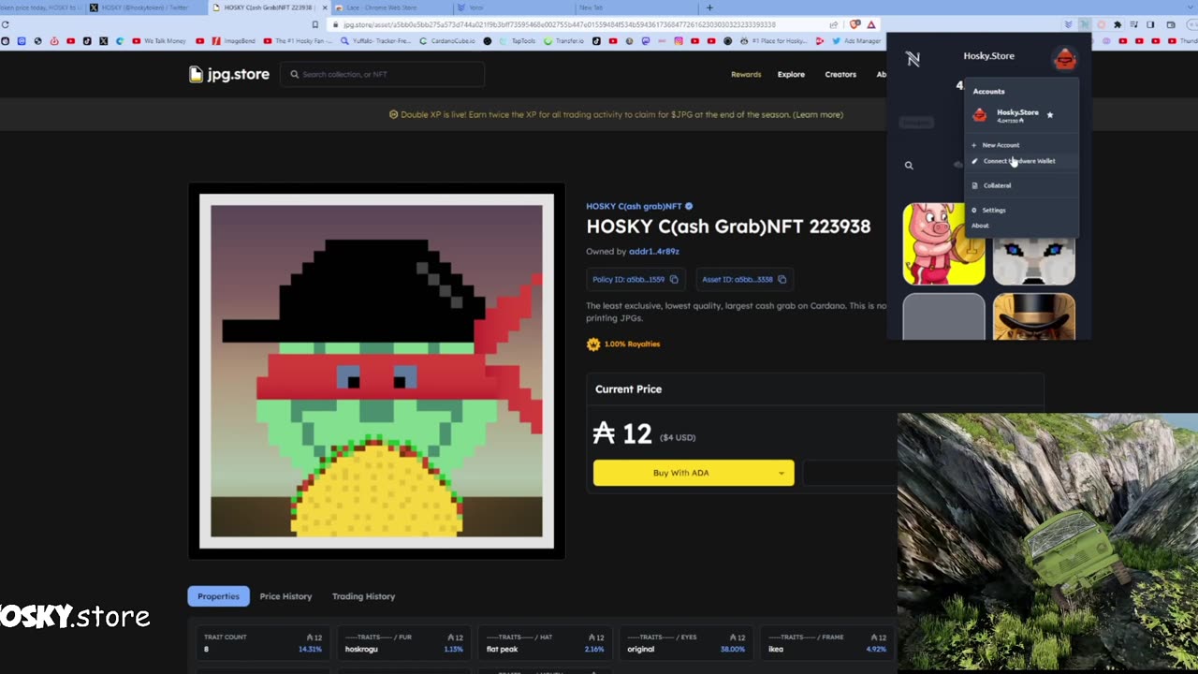The height and width of the screenshot is (674, 1198).
Task: Click the original eyes trait card
Action: coord(686,643)
